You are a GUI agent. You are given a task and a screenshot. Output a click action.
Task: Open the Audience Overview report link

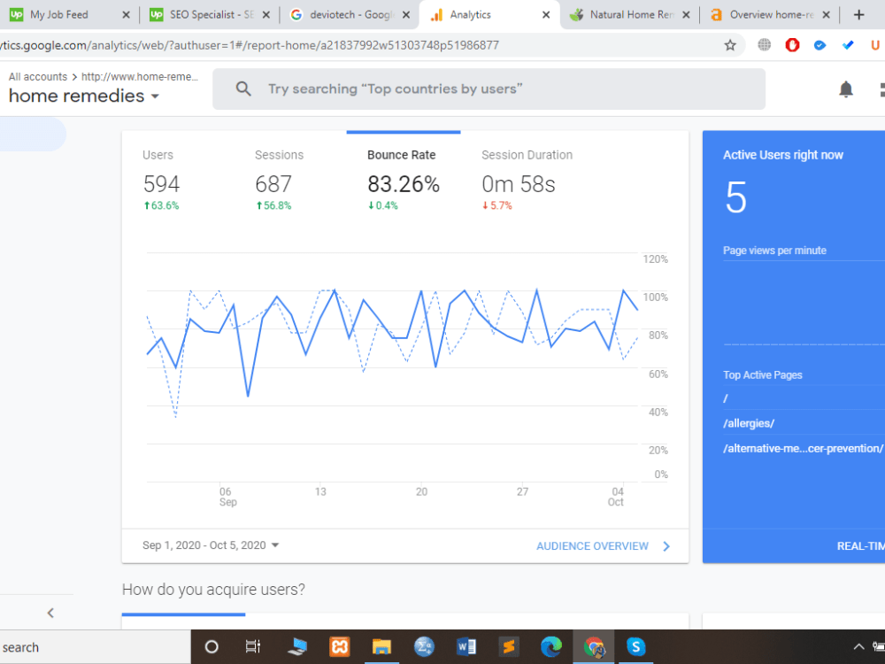(x=592, y=546)
